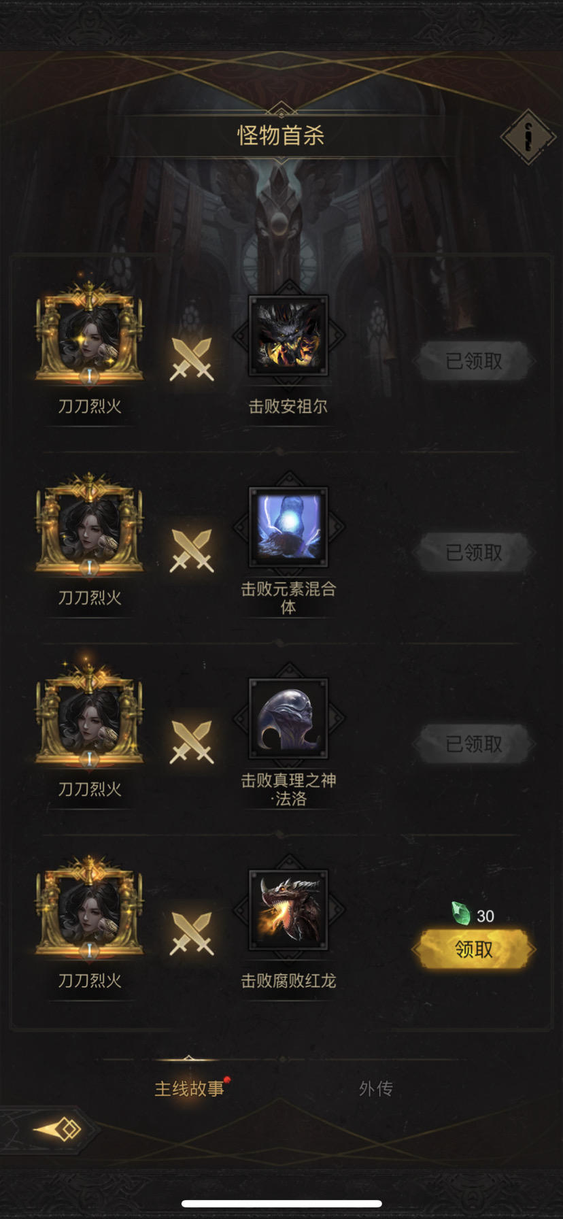Tap 已领取 button for 安祖尔

point(474,361)
